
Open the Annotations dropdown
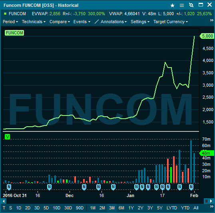click(113, 22)
